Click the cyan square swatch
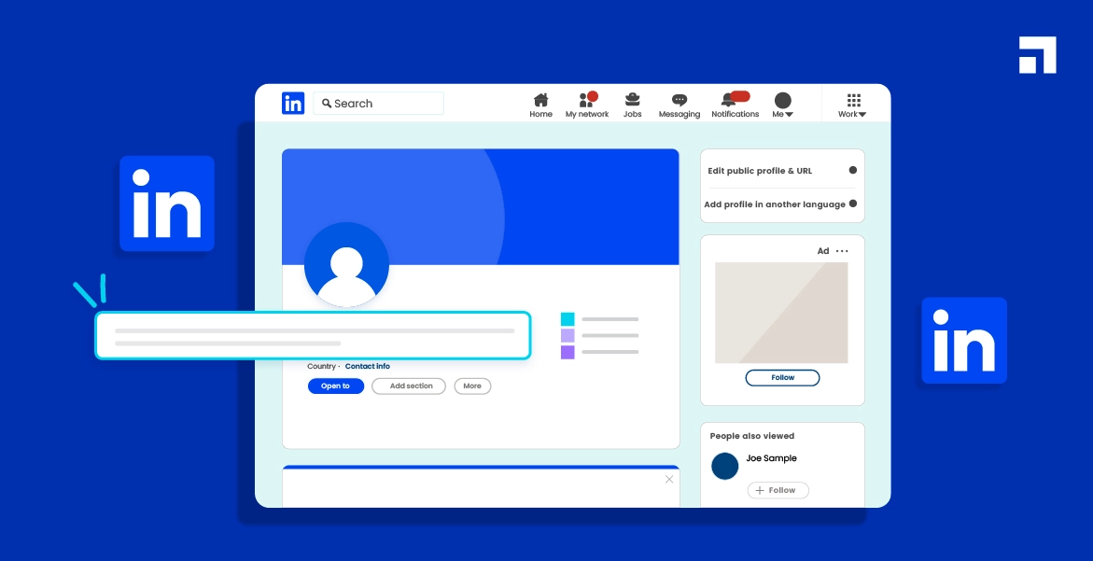 (x=568, y=319)
